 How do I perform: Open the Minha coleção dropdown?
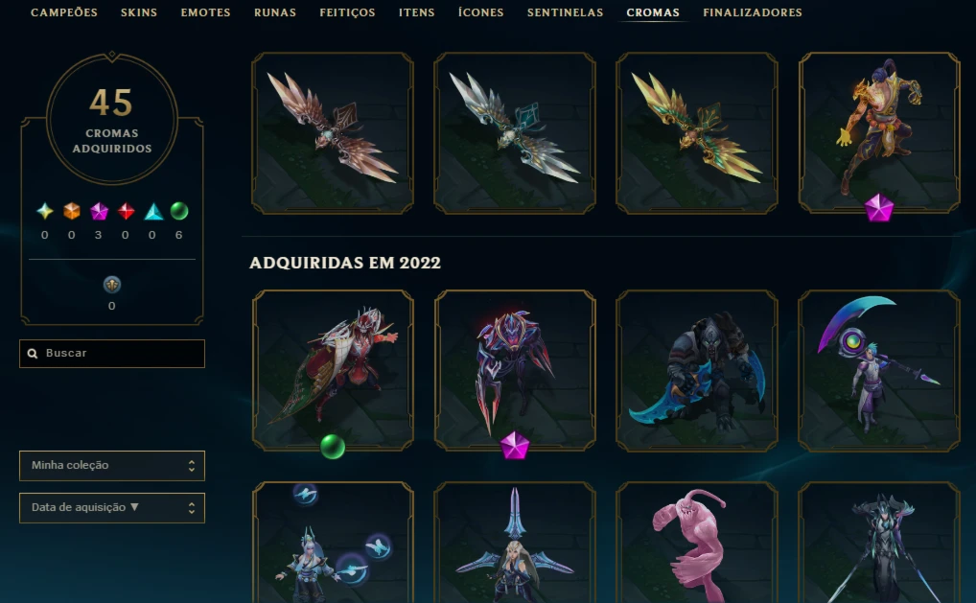coord(112,466)
